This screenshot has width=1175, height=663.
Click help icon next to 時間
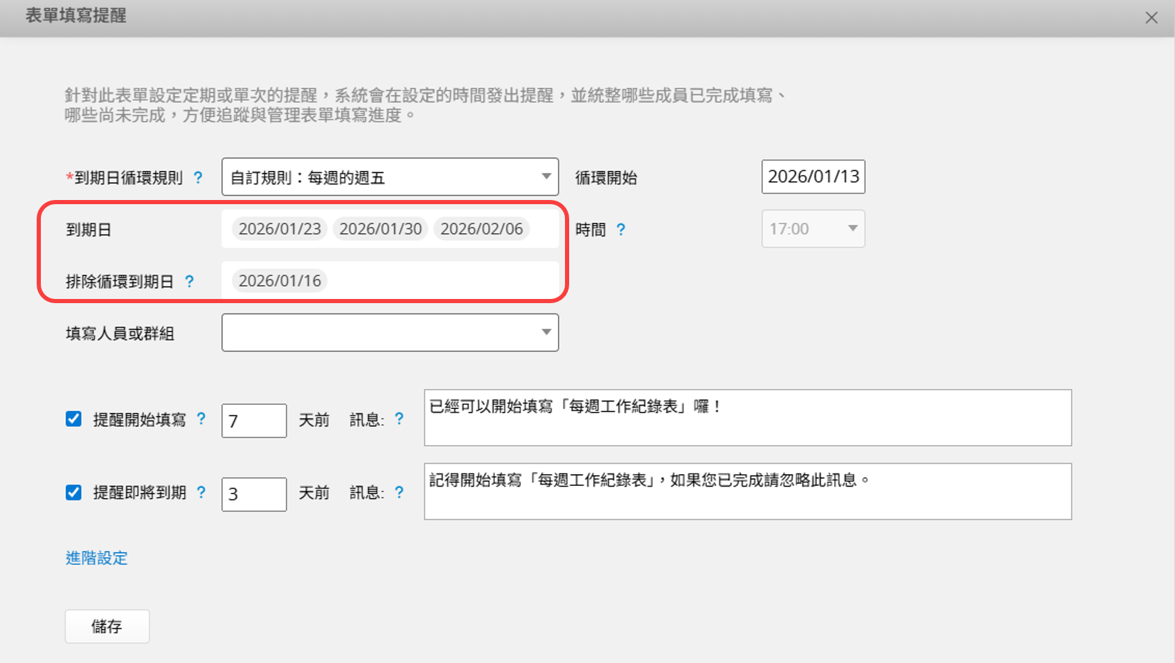click(x=621, y=230)
